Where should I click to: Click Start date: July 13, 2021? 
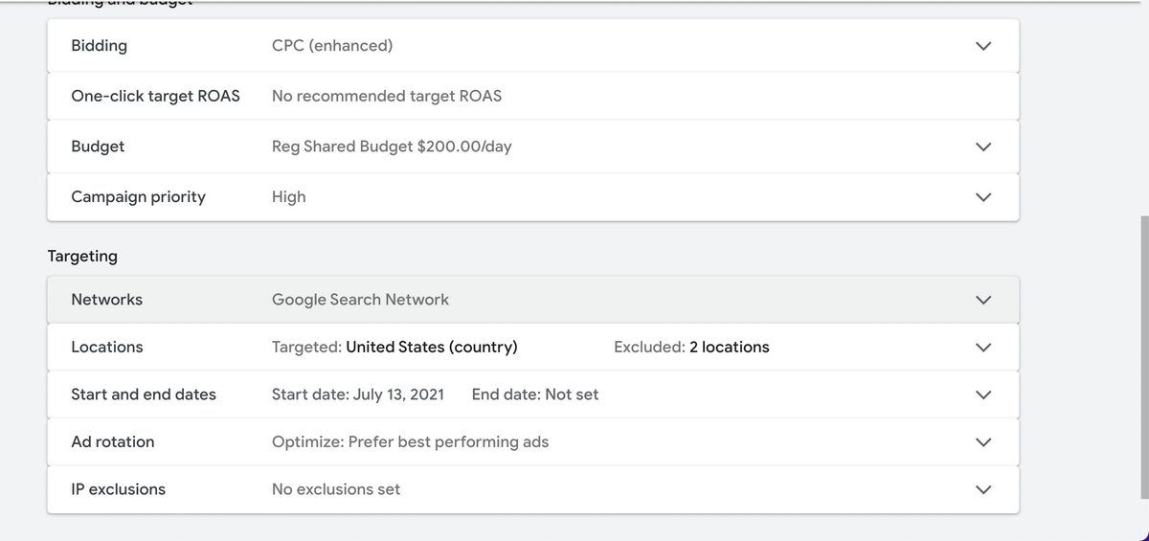tap(358, 394)
